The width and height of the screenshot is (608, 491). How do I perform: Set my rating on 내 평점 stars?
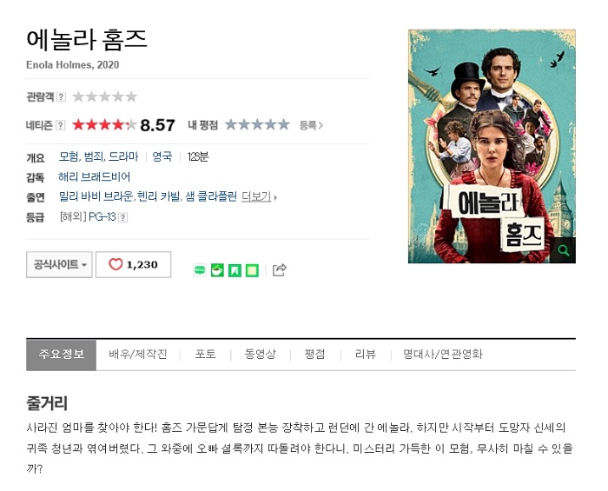[x=257, y=125]
